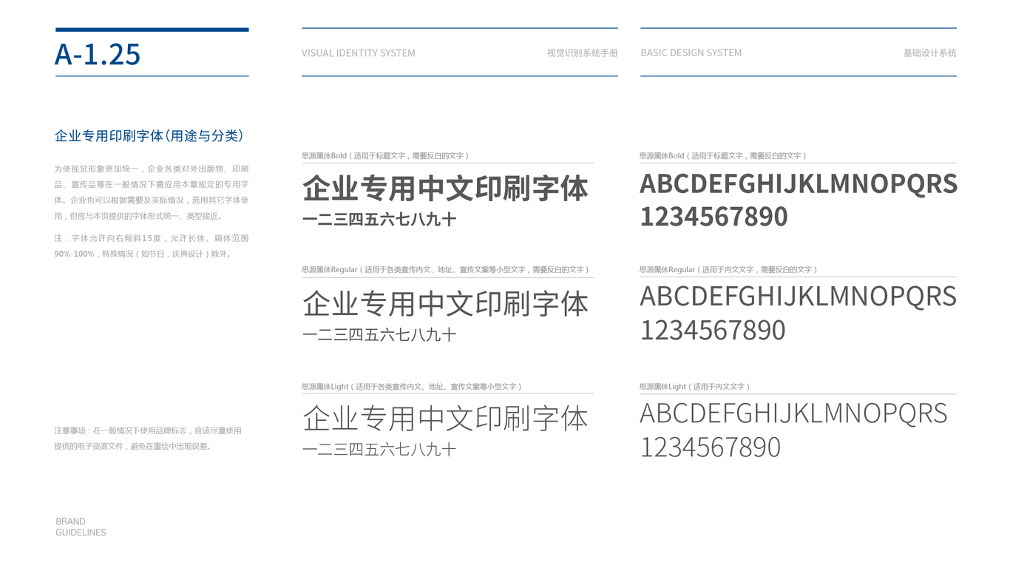
Task: Click the "BRAND GUIDELINES" footer text
Action: [x=81, y=527]
